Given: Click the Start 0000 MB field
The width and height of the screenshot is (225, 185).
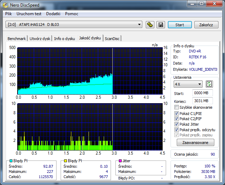Looking at the screenshot, I should (203, 93).
